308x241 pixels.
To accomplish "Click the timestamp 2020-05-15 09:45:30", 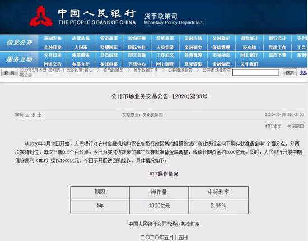I will point(284,115).
